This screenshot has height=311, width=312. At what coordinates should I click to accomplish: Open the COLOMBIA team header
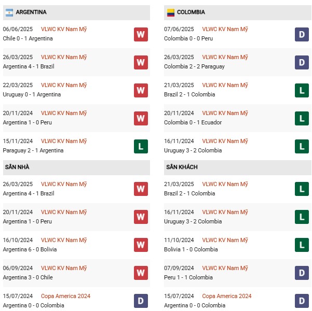tap(238, 12)
